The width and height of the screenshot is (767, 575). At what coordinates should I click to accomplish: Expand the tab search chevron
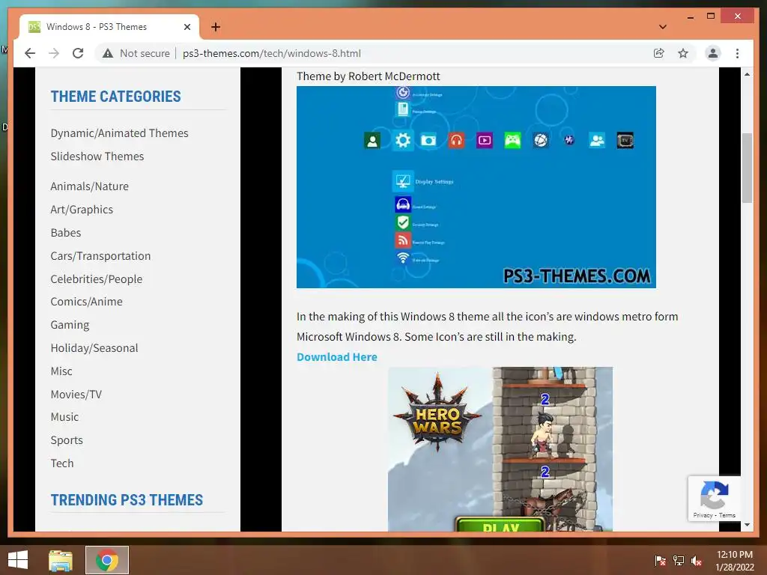coord(663,27)
